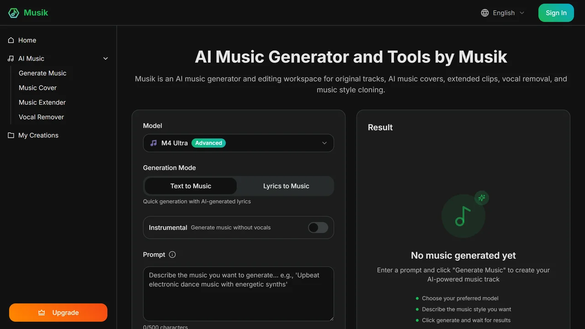Click the orange Upgrade button
585x329 pixels.
(x=58, y=313)
